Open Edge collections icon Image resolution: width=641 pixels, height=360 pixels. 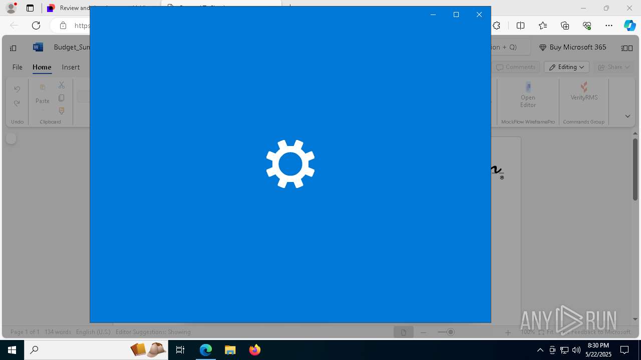[565, 25]
